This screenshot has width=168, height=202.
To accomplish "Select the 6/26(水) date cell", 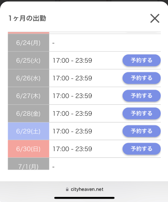I will click(29, 78).
